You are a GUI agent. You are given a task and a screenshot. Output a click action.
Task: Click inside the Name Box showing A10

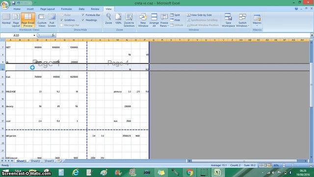pos(16,35)
